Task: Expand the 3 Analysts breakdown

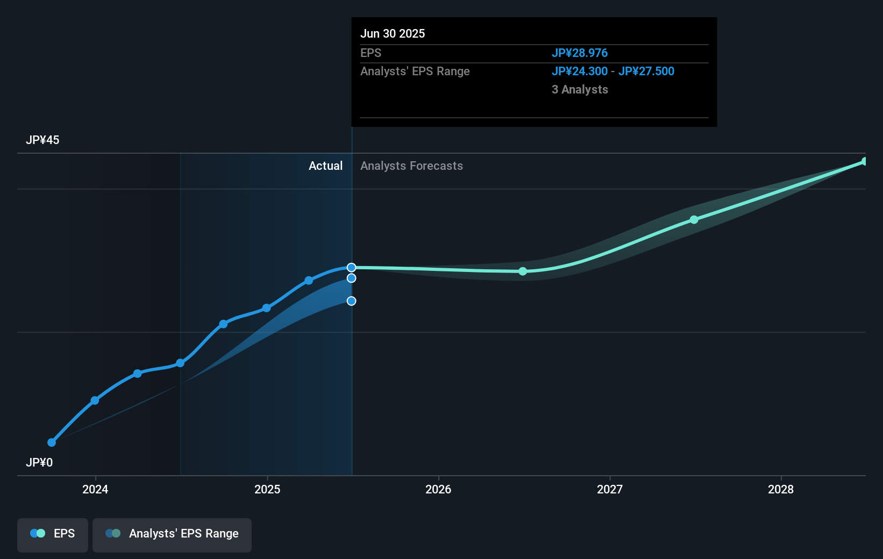Action: (580, 89)
